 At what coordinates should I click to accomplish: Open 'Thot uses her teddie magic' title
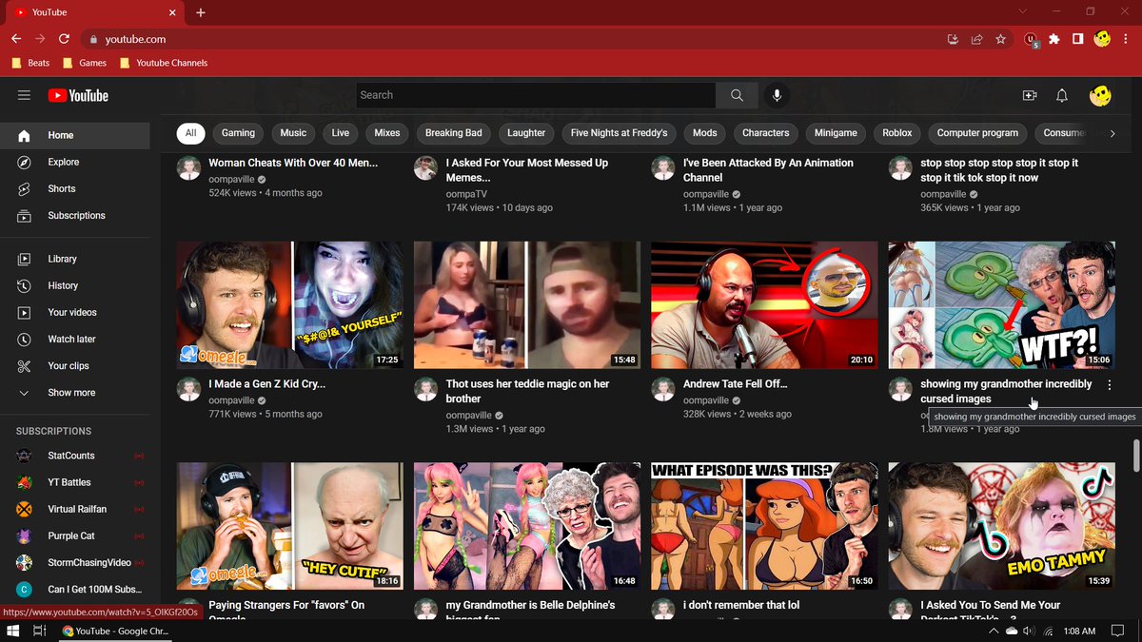pyautogui.click(x=527, y=392)
